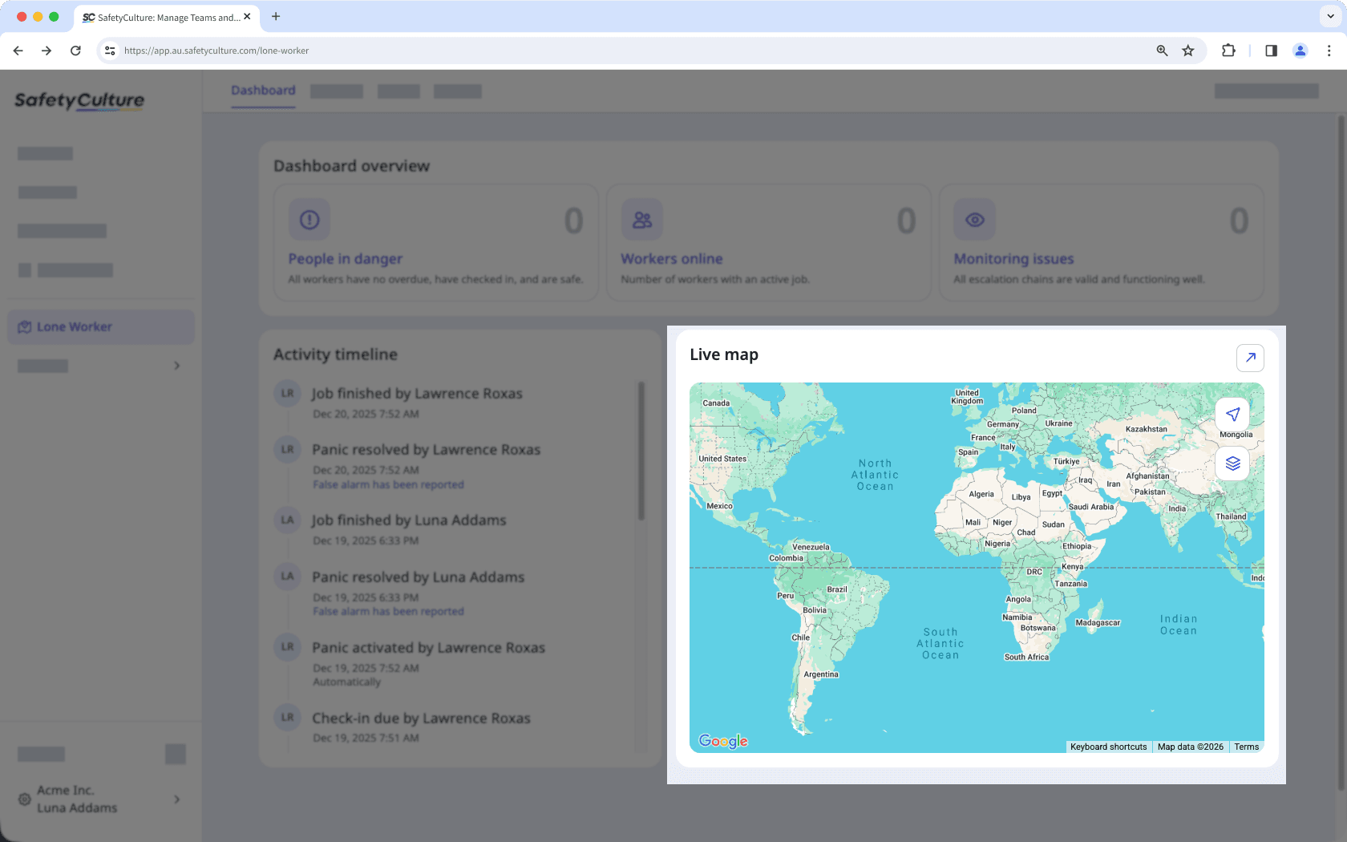Open the False alarm has been reported link
Screen dimensions: 1347x842
(x=388, y=484)
